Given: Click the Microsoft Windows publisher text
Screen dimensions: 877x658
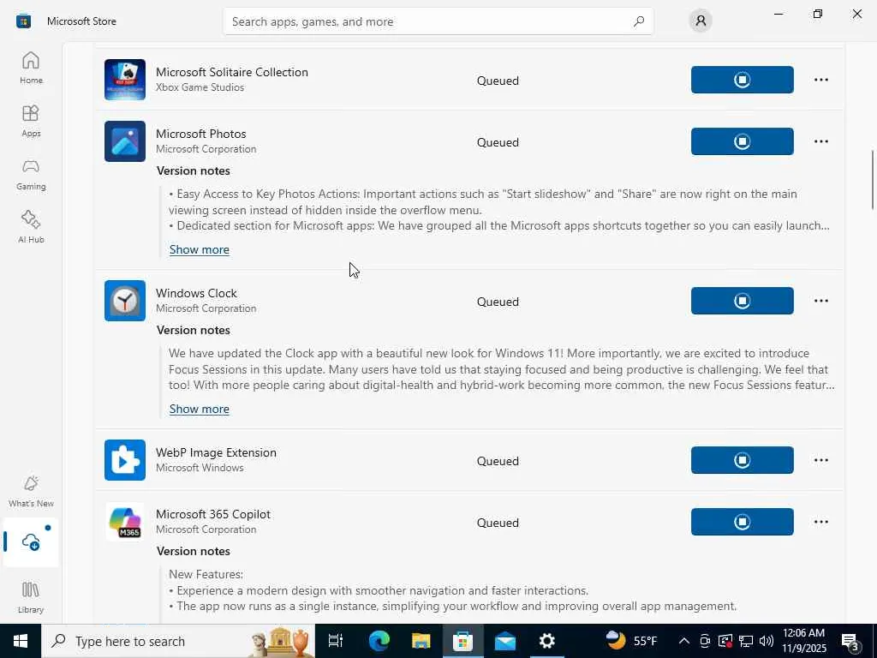Looking at the screenshot, I should [200, 468].
